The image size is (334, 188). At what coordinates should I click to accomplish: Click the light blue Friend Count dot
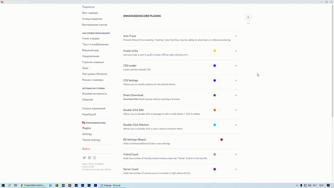(215, 154)
